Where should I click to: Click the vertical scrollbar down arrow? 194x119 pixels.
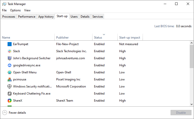pyautogui.click(x=192, y=104)
